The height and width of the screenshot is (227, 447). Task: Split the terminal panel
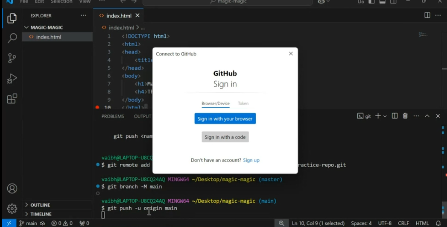[x=394, y=116]
